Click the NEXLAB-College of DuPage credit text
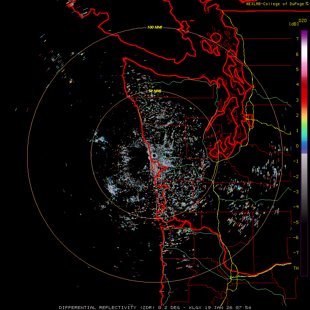The height and width of the screenshot is (310, 310). (277, 4)
